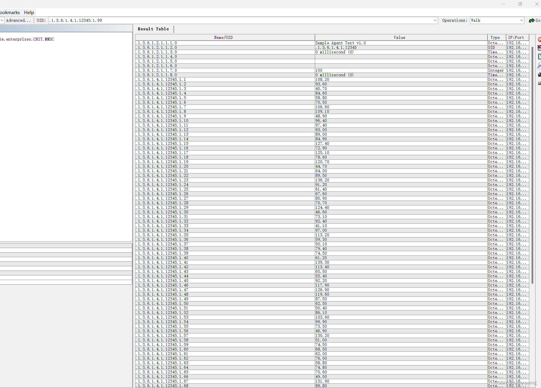Click the Integer type cell

496,70
